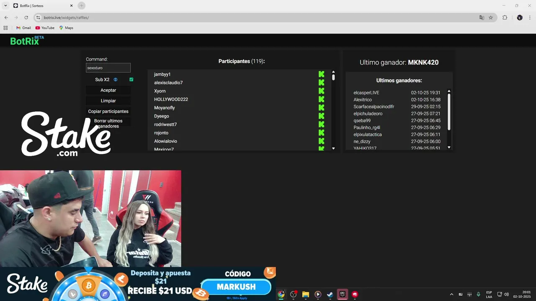Screen dimensions: 536x301
Task: Open the browser Extensions puzzle icon
Action: (505, 18)
